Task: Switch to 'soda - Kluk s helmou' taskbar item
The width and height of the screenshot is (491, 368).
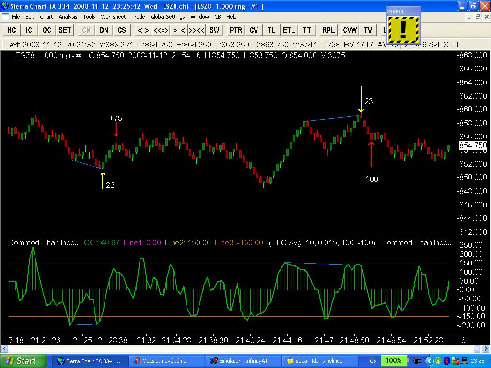Action: tap(320, 361)
